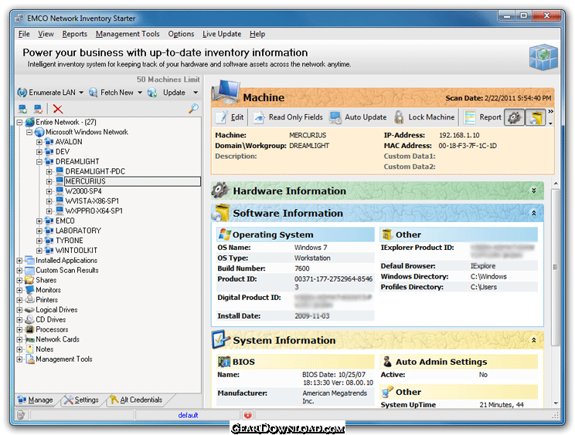This screenshot has width=575, height=435.
Task: Click the toolbar overflow chevron
Action: coord(550,111)
